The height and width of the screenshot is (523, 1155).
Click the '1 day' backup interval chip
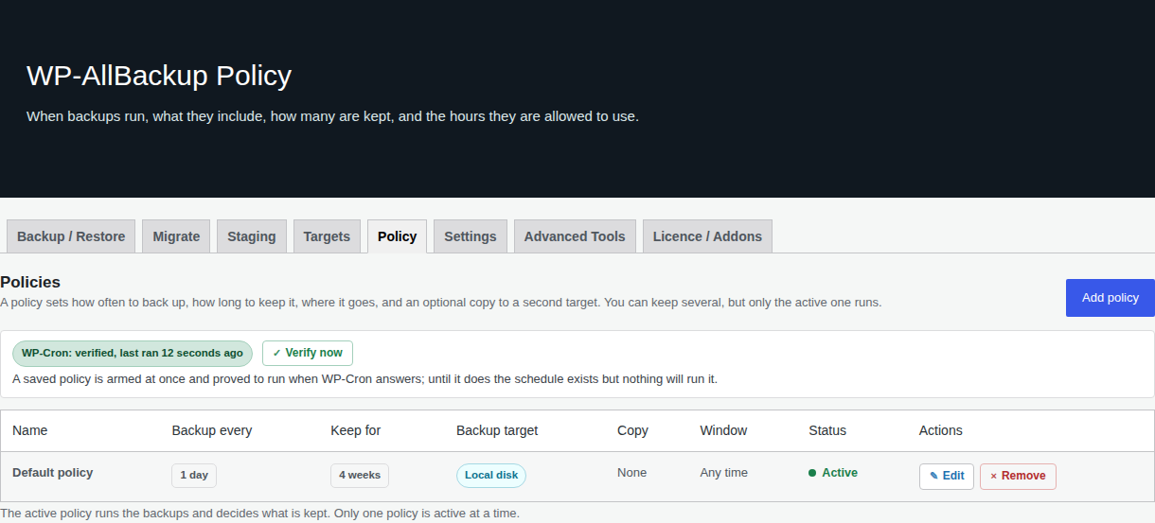194,475
